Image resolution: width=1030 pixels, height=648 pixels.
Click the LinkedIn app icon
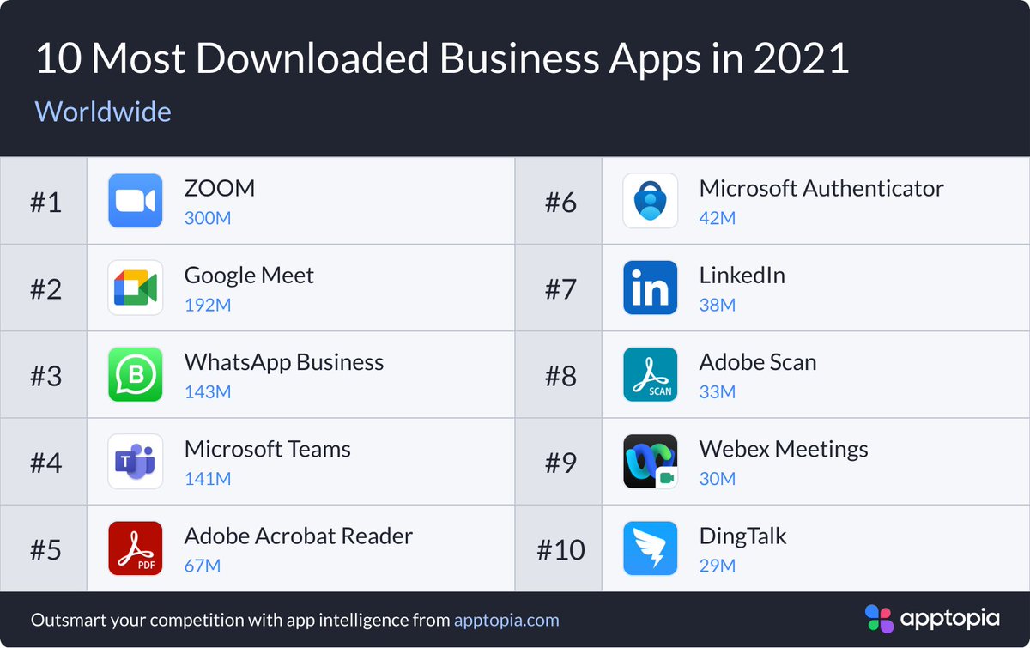[x=650, y=288]
